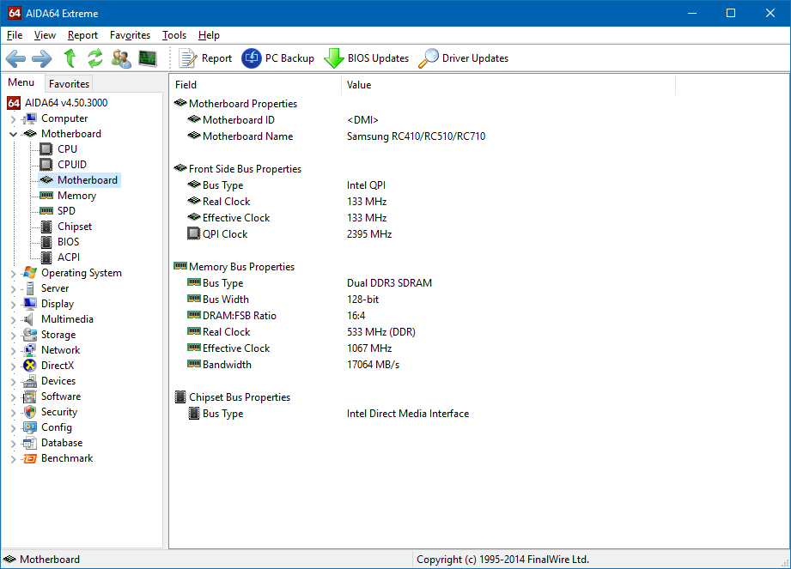Switch to the Menu tab
This screenshot has height=569, width=791.
[x=21, y=82]
